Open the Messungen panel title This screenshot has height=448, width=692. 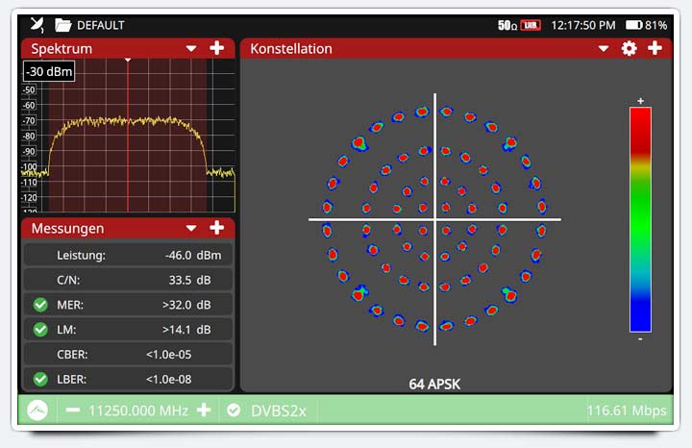pos(67,228)
